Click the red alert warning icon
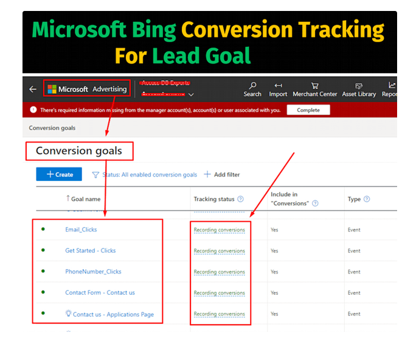 click(x=33, y=110)
